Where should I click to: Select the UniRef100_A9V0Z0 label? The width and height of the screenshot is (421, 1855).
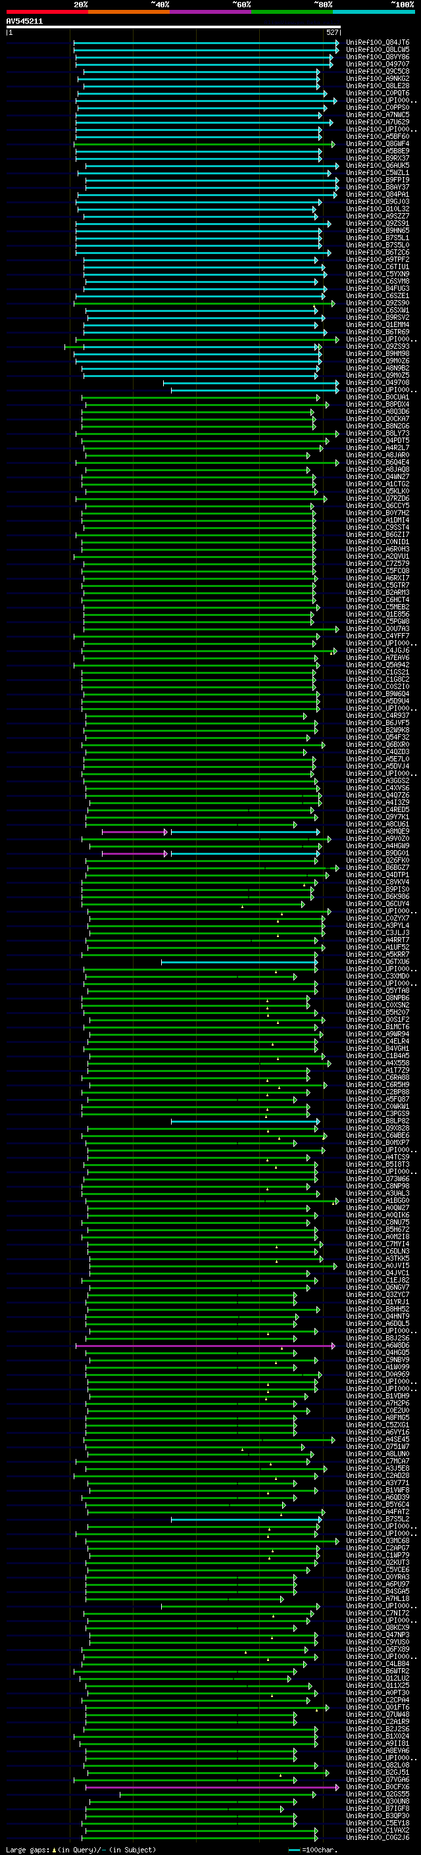[378, 838]
